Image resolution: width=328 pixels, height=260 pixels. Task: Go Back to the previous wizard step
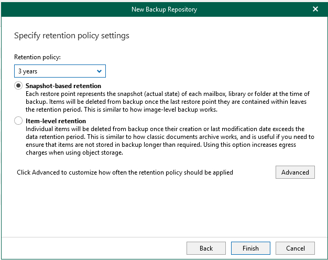tap(206, 248)
